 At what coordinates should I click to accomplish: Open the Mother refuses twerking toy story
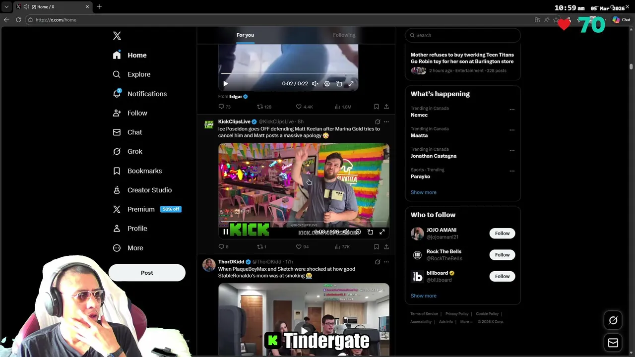pos(462,58)
